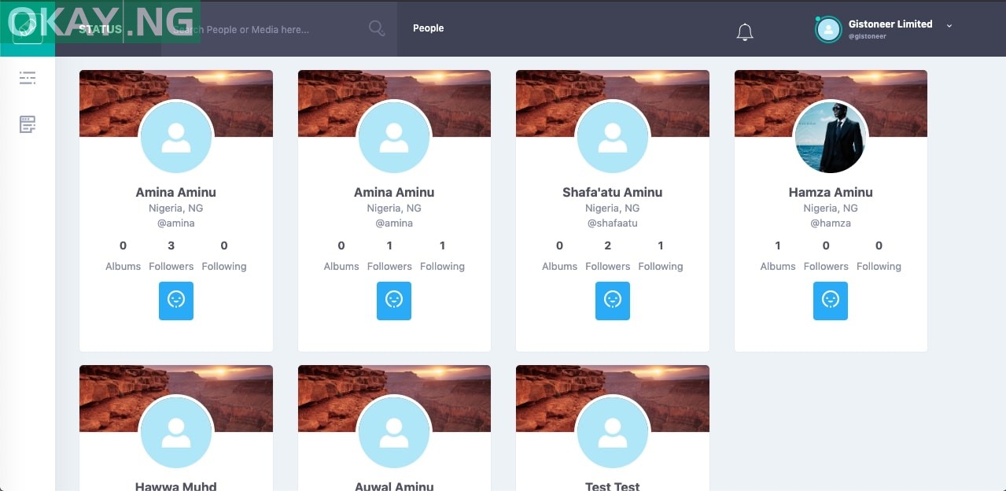The image size is (1006, 491).
Task: Select the Test Test profile avatar
Action: [612, 432]
